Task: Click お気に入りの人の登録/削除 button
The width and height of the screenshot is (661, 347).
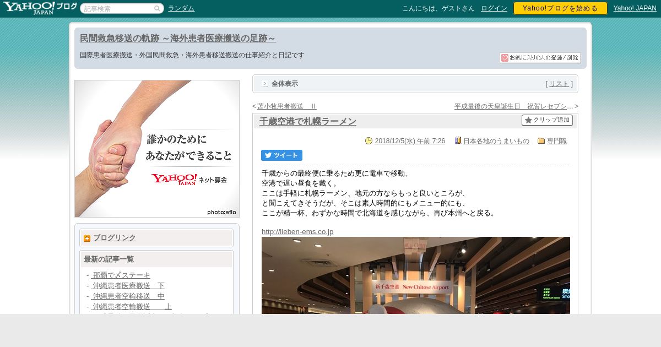Action: tap(540, 58)
